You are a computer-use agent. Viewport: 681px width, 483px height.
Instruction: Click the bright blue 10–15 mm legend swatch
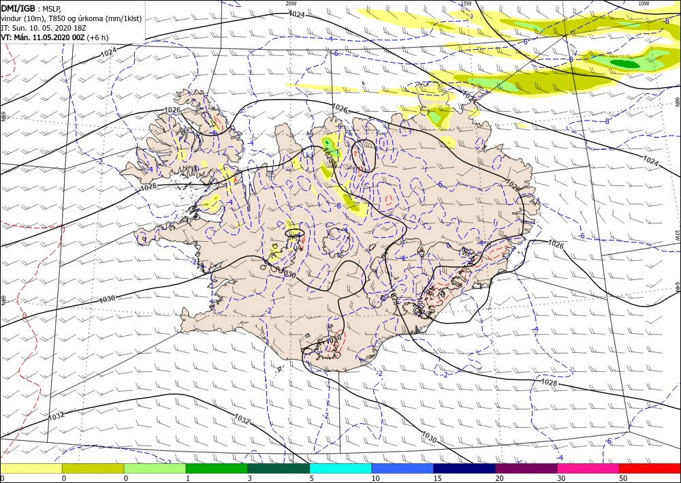pyautogui.click(x=402, y=468)
